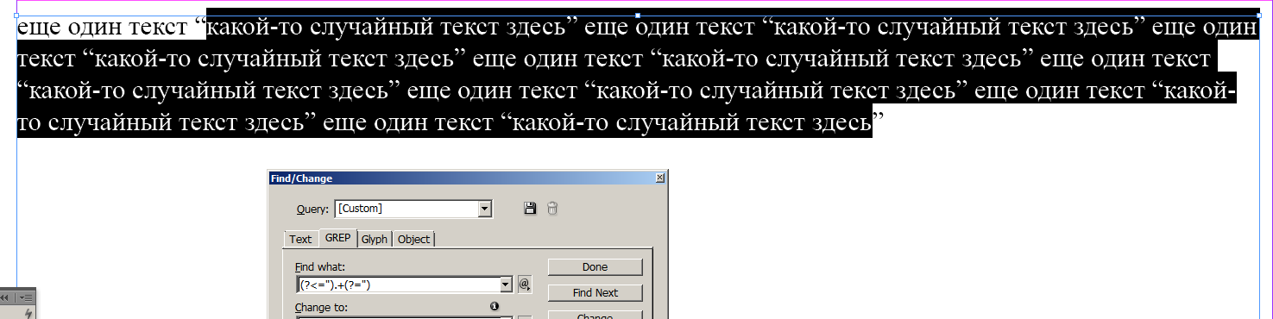
Task: Click the Delete Query trash icon
Action: tap(552, 209)
